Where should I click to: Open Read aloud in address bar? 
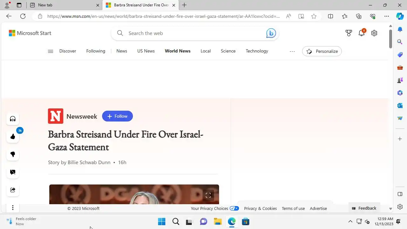pos(288,16)
